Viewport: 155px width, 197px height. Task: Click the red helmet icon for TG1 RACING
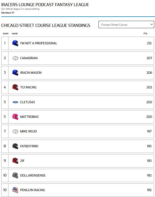[x=15, y=87]
